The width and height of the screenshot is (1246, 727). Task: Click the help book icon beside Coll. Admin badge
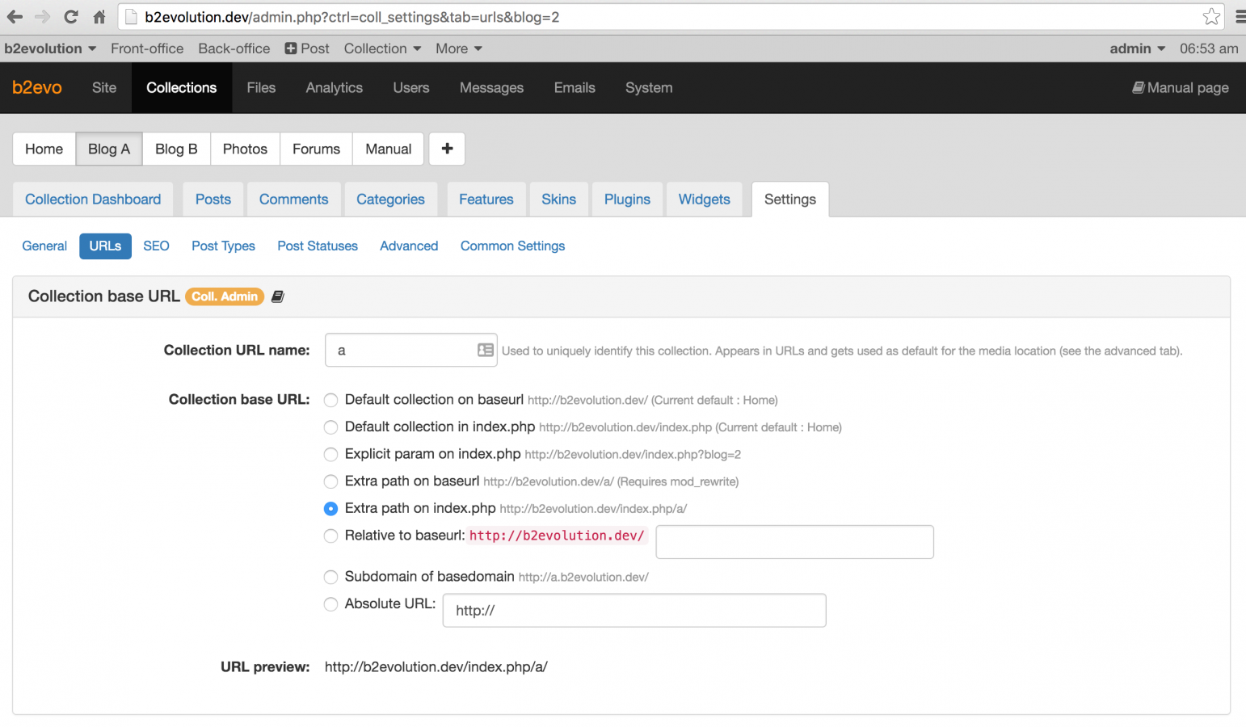tap(277, 296)
